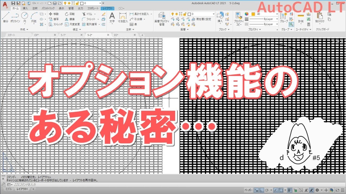This screenshot has height=194, width=346.
Task: Click the Print icon in quick access toolbar
Action: coord(55,3)
